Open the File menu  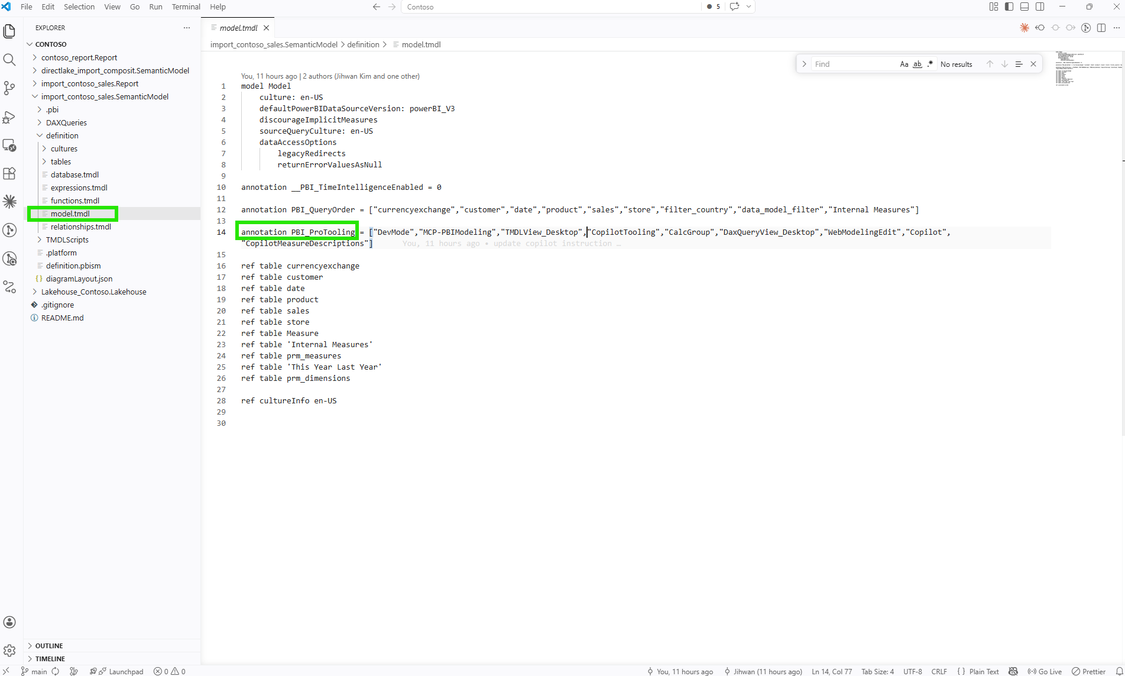point(27,7)
